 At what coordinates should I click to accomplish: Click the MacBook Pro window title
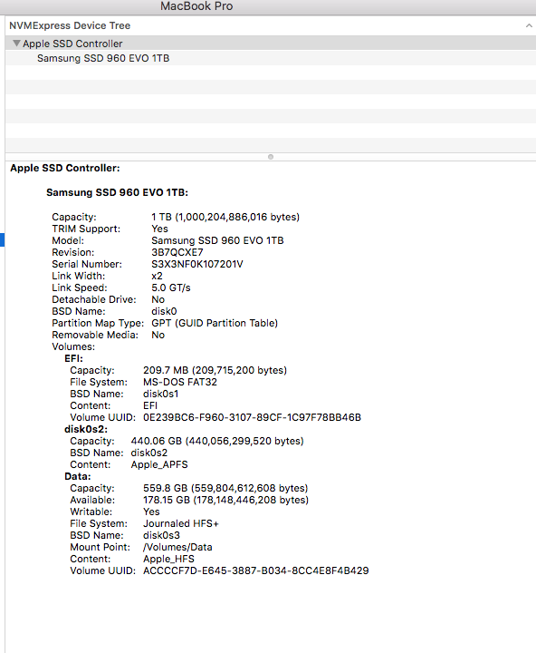[196, 6]
